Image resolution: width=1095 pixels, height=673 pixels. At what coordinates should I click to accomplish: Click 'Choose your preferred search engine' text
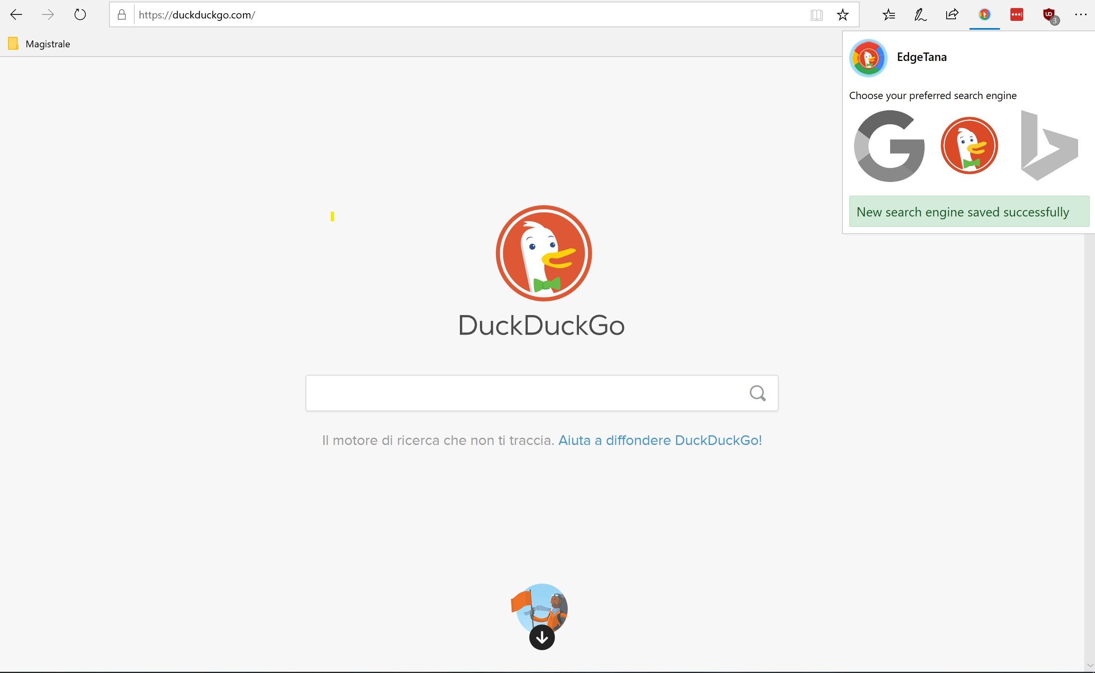(x=933, y=96)
